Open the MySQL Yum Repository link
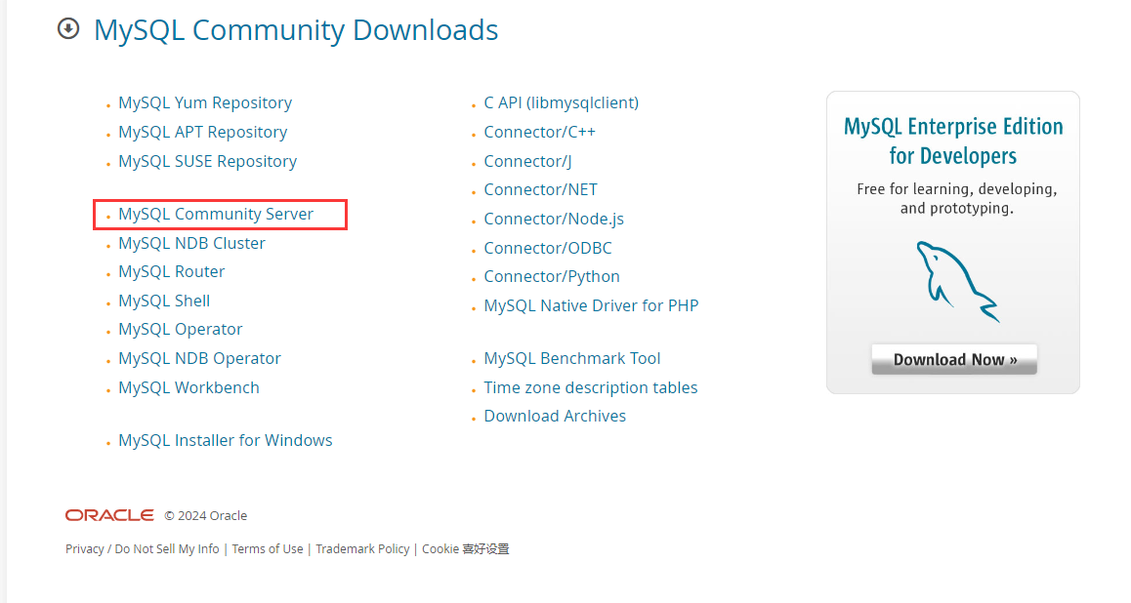The image size is (1131, 603). tap(204, 102)
